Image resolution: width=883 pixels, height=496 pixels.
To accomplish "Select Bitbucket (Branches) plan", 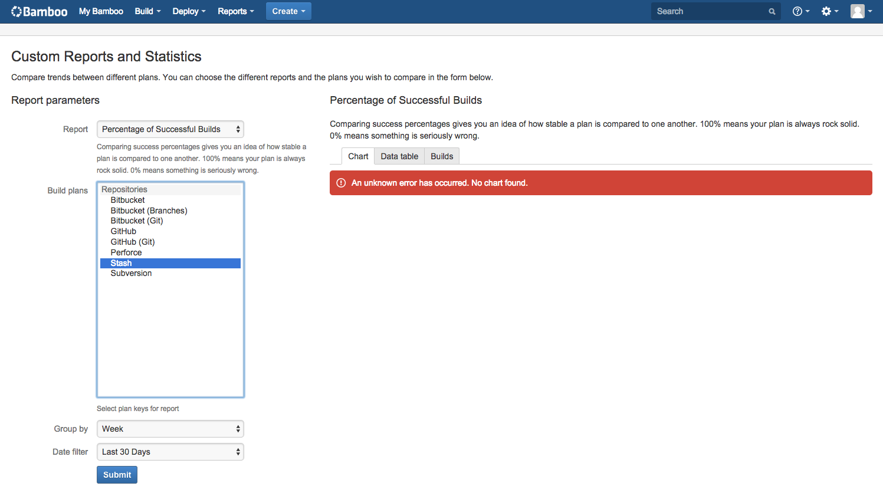I will pos(170,211).
